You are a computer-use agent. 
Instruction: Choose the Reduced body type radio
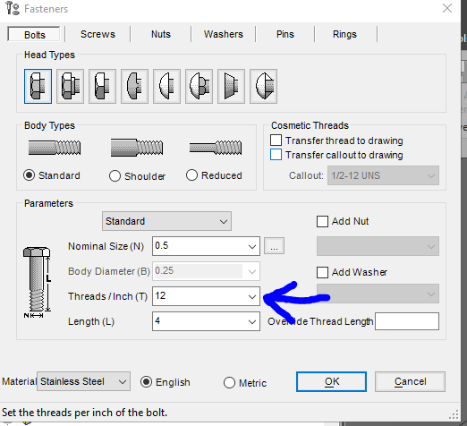pyautogui.click(x=191, y=175)
